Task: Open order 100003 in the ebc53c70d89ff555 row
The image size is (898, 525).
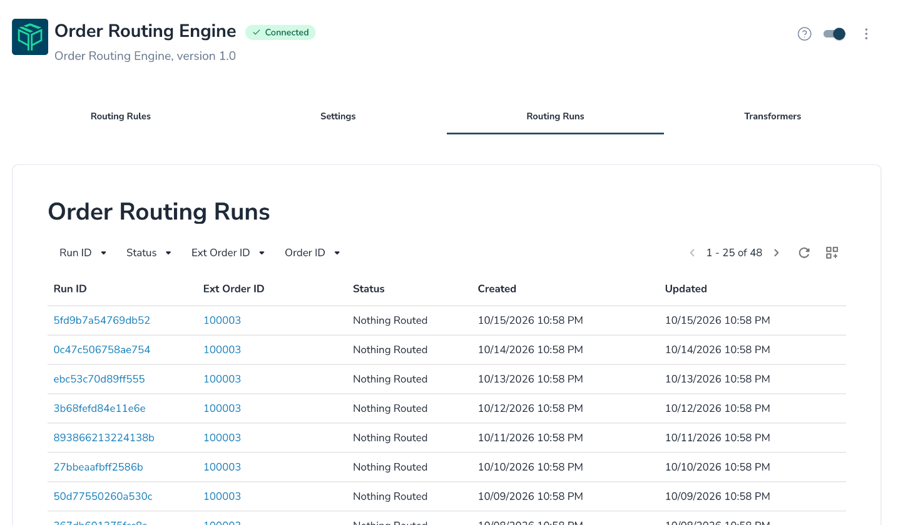Action: coord(222,379)
